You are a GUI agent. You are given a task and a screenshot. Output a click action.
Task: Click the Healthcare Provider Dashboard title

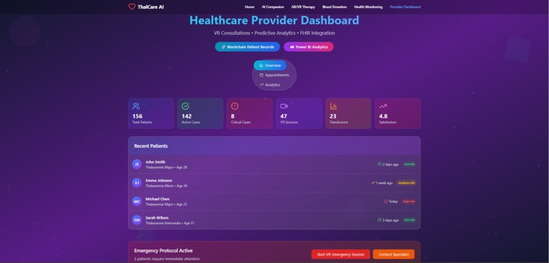coord(274,20)
